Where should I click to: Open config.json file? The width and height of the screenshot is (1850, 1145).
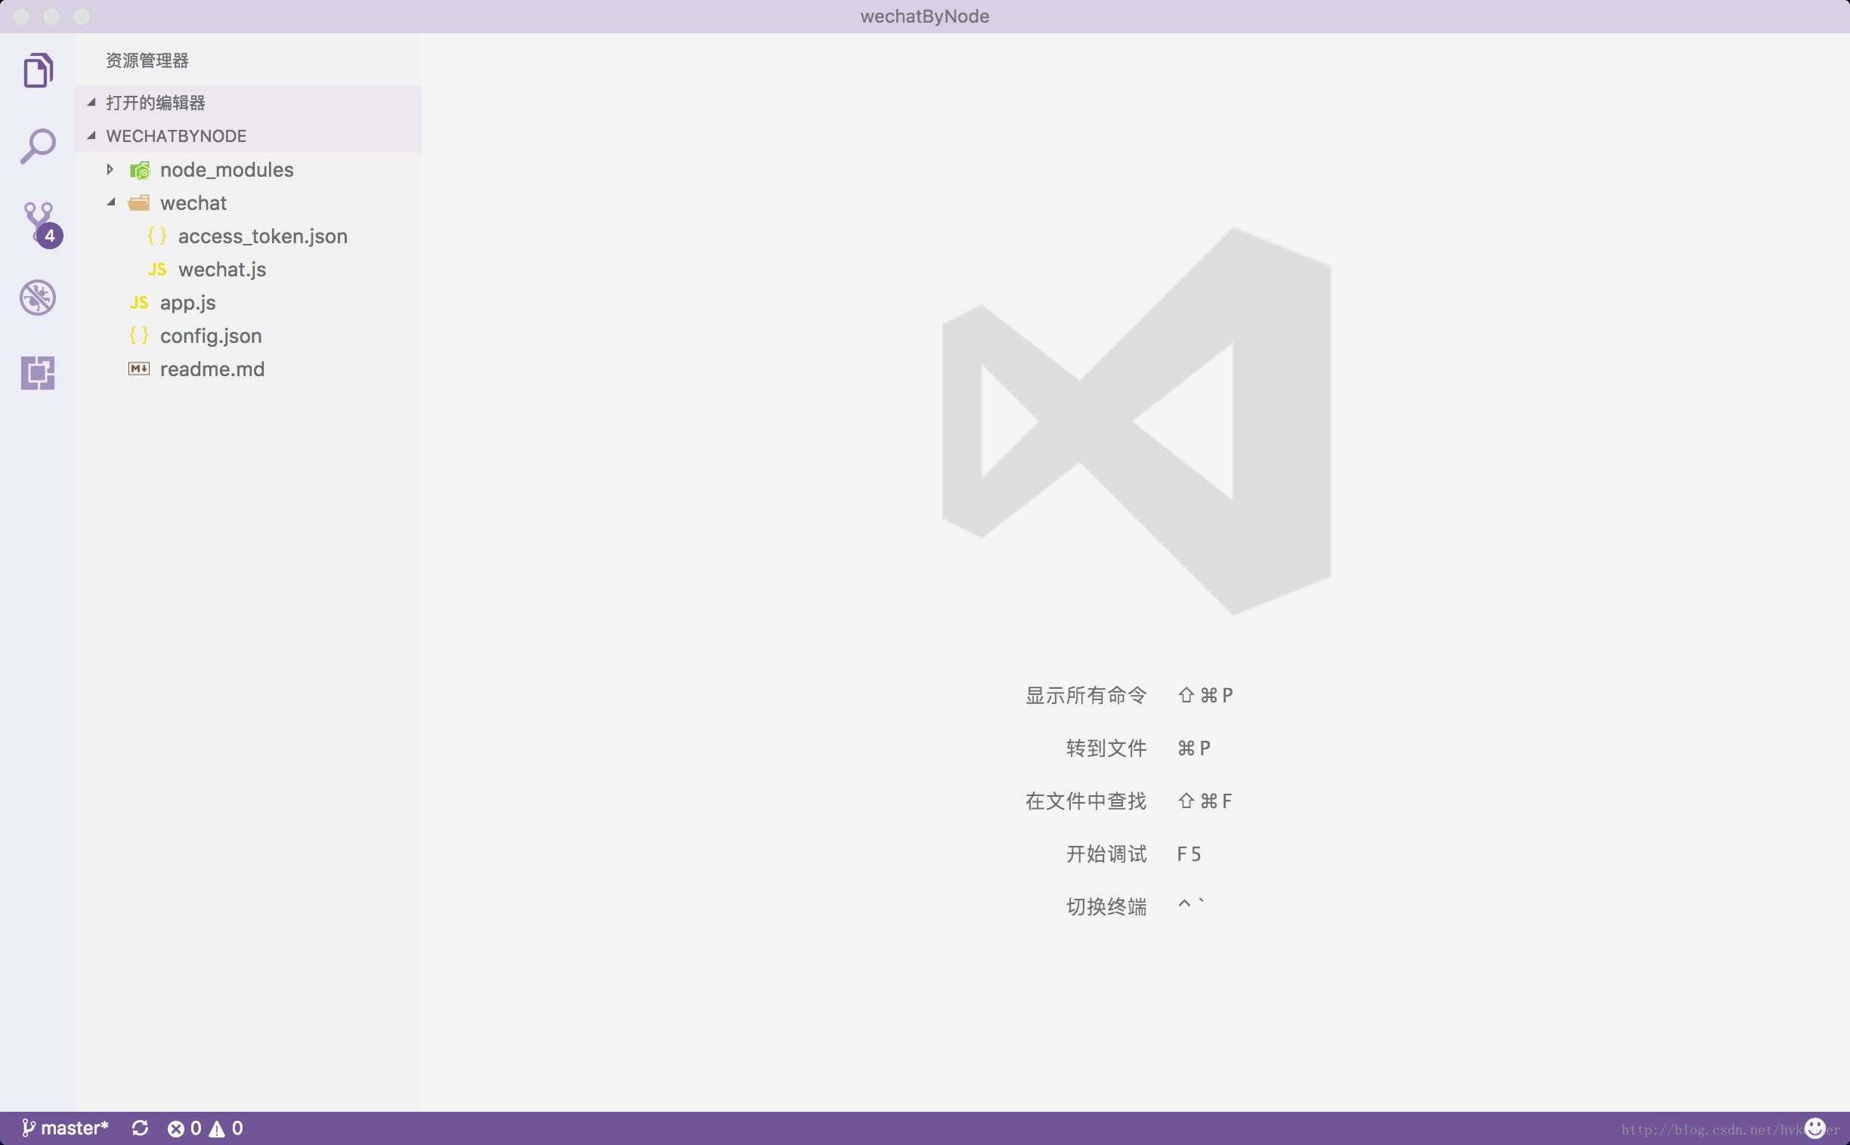point(249,336)
